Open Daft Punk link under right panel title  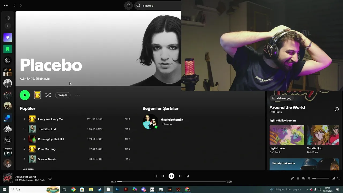pyautogui.click(x=276, y=112)
